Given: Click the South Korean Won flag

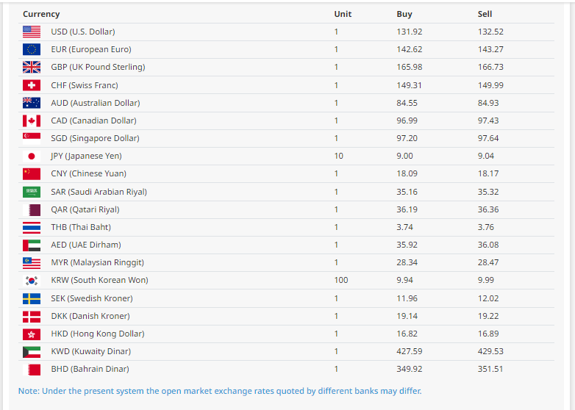Looking at the screenshot, I should 32,280.
